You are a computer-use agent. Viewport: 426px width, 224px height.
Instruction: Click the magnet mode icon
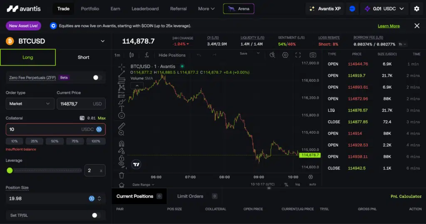tap(121, 144)
